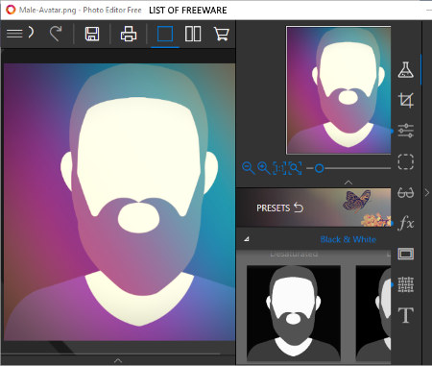Select the Text tool

[x=406, y=315]
